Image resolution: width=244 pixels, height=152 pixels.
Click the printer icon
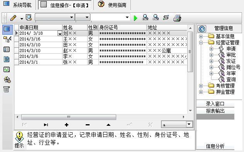point(177,18)
